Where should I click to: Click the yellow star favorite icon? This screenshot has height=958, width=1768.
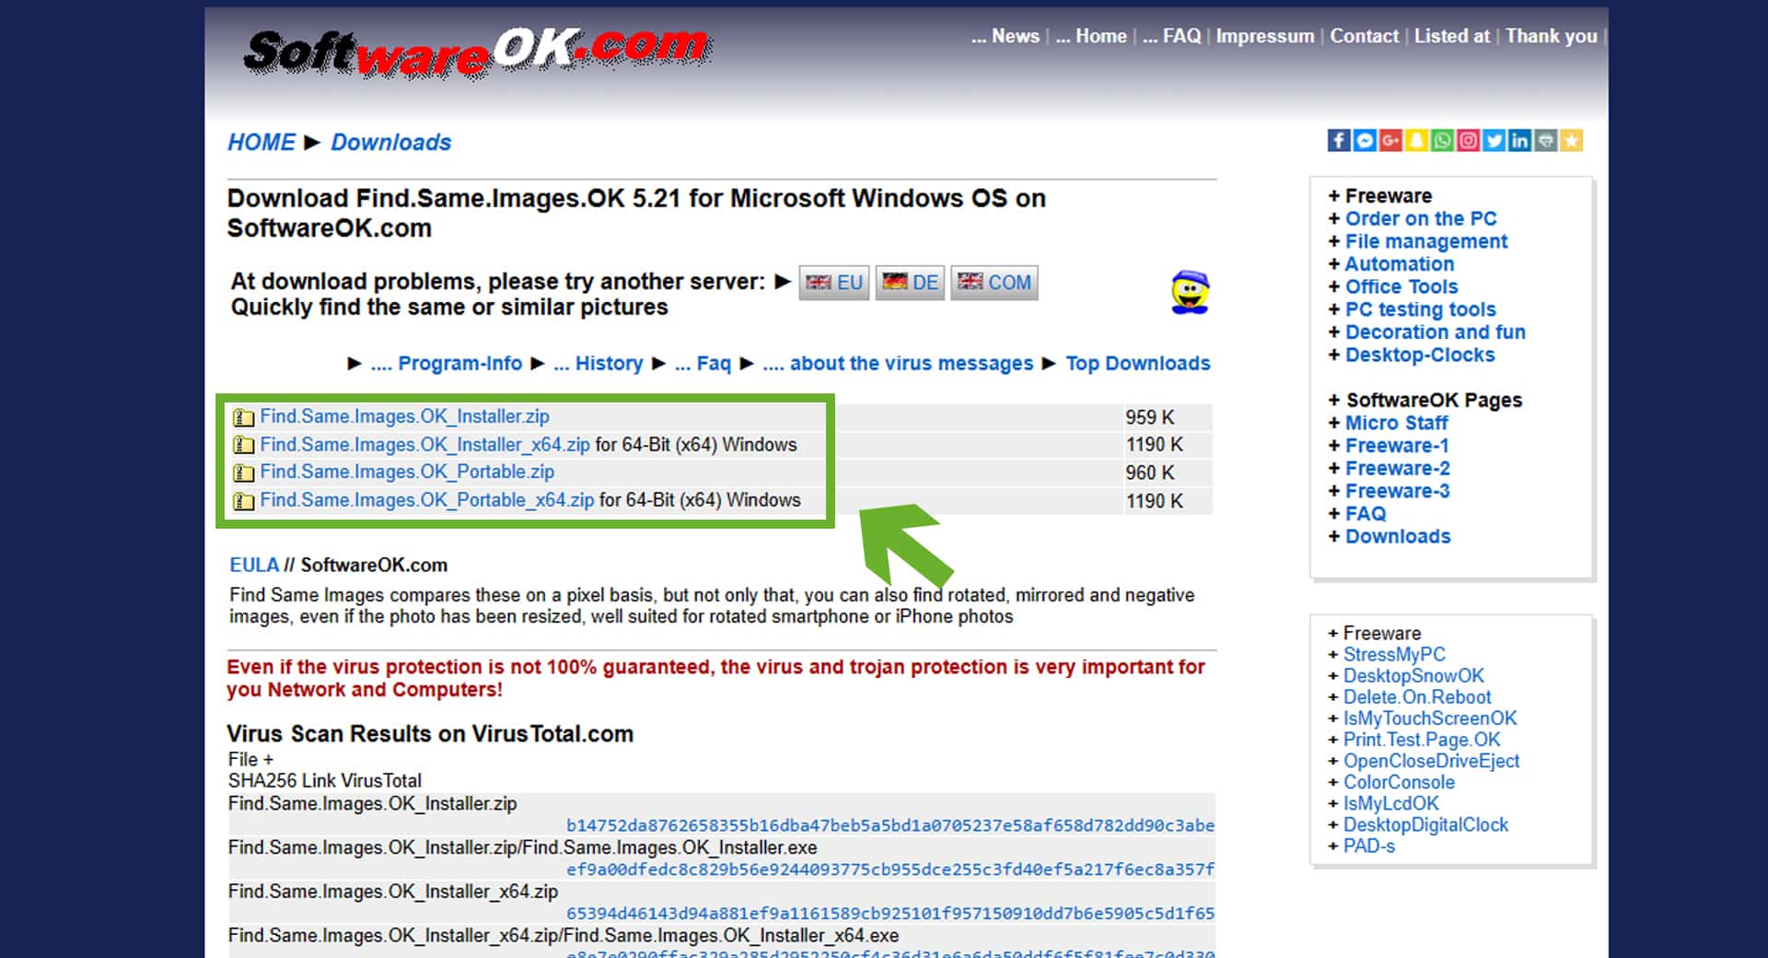(1571, 140)
